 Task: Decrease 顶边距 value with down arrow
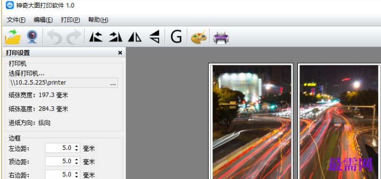(x=77, y=163)
